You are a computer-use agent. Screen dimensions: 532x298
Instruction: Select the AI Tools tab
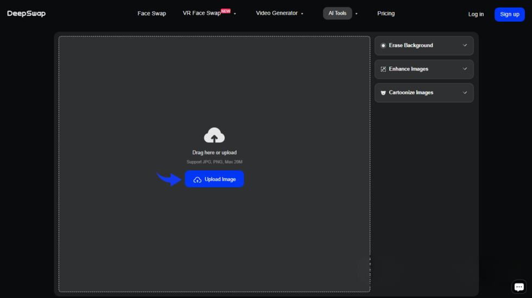tap(337, 14)
